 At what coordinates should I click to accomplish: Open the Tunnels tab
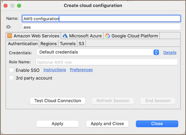tap(67, 44)
